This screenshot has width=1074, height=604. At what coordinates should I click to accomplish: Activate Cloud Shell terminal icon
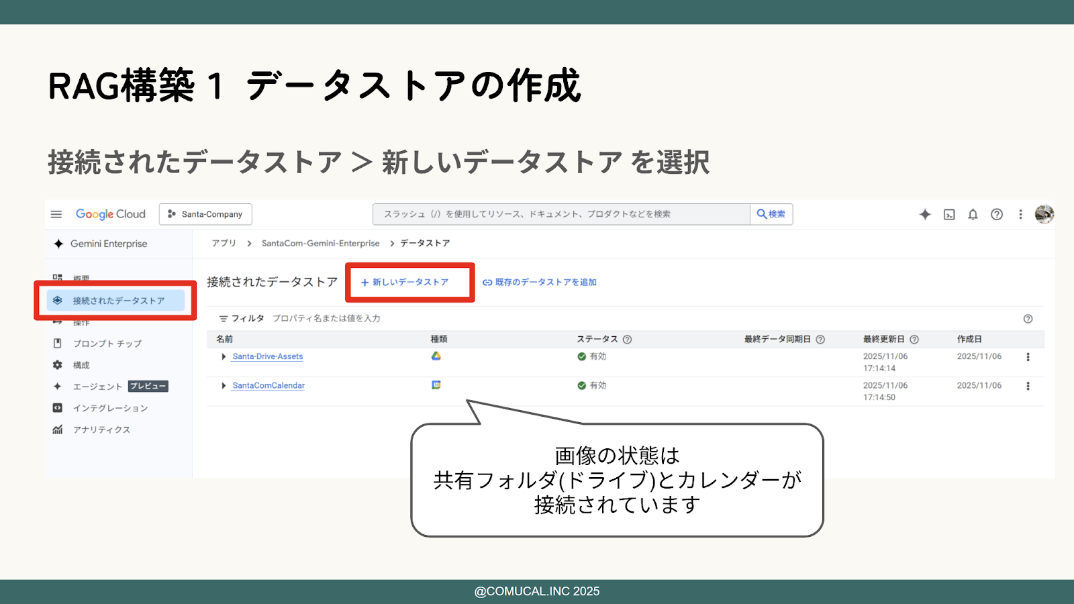pyautogui.click(x=949, y=215)
